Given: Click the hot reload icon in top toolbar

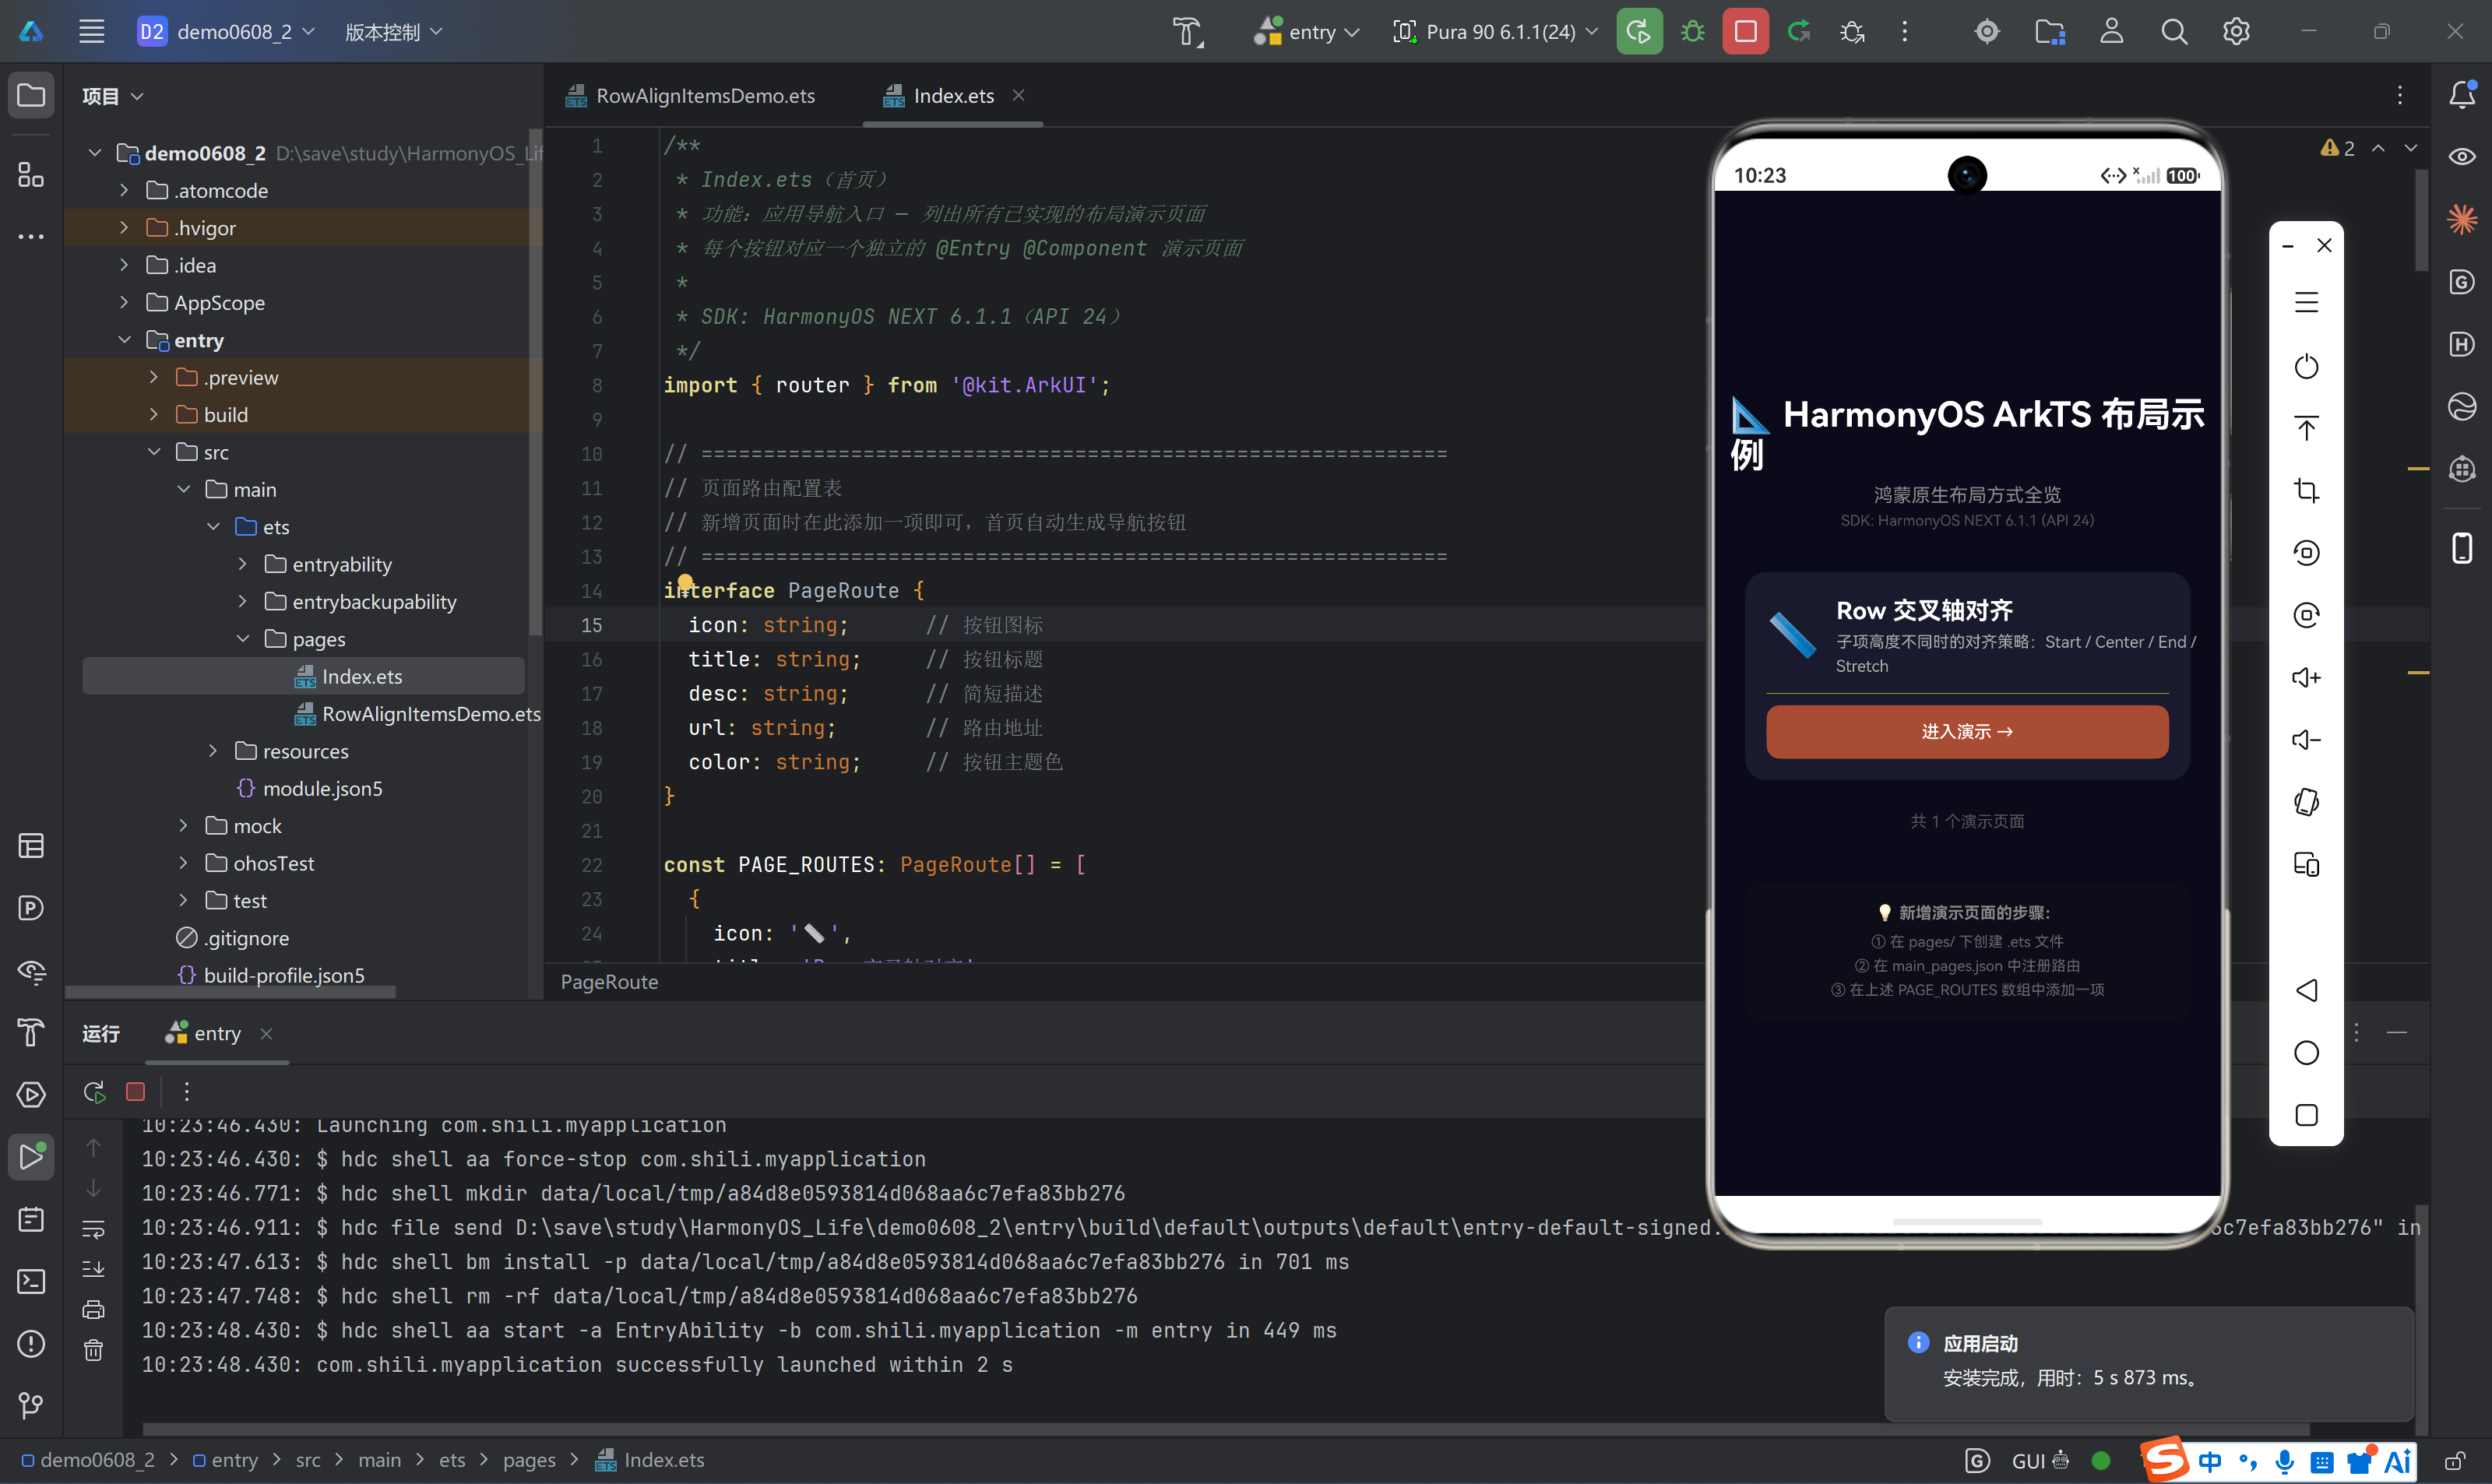Looking at the screenshot, I should [1799, 32].
